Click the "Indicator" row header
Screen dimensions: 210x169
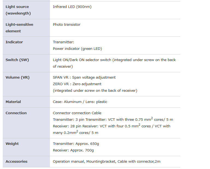coord(14,42)
